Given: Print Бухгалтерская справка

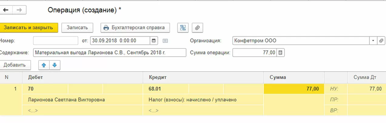Looking at the screenshot, I should coord(135,28).
